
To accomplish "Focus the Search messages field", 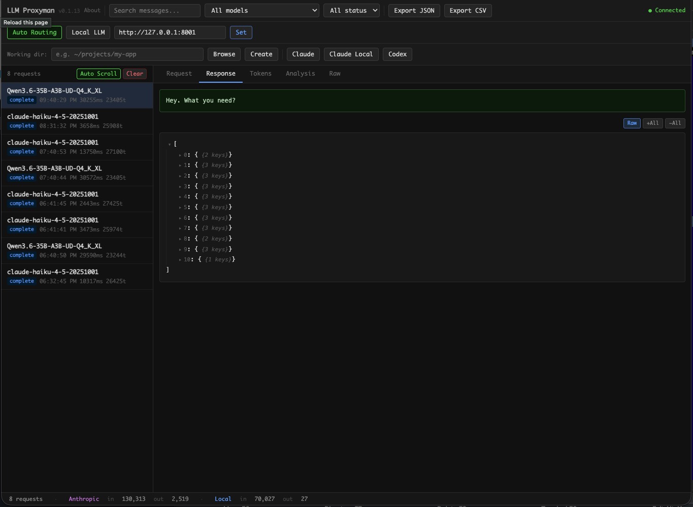I will point(155,11).
